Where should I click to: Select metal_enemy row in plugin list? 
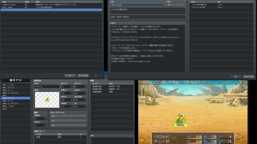point(51,7)
